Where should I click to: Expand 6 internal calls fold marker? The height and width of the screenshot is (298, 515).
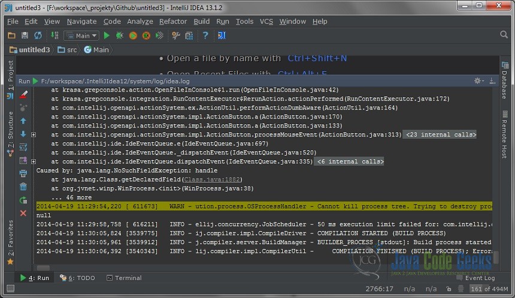(x=34, y=162)
